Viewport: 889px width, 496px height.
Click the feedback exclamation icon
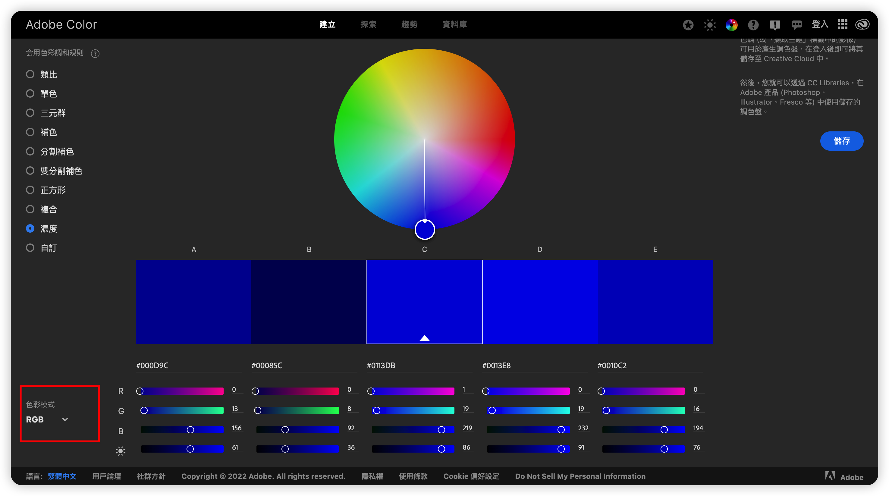(x=775, y=25)
